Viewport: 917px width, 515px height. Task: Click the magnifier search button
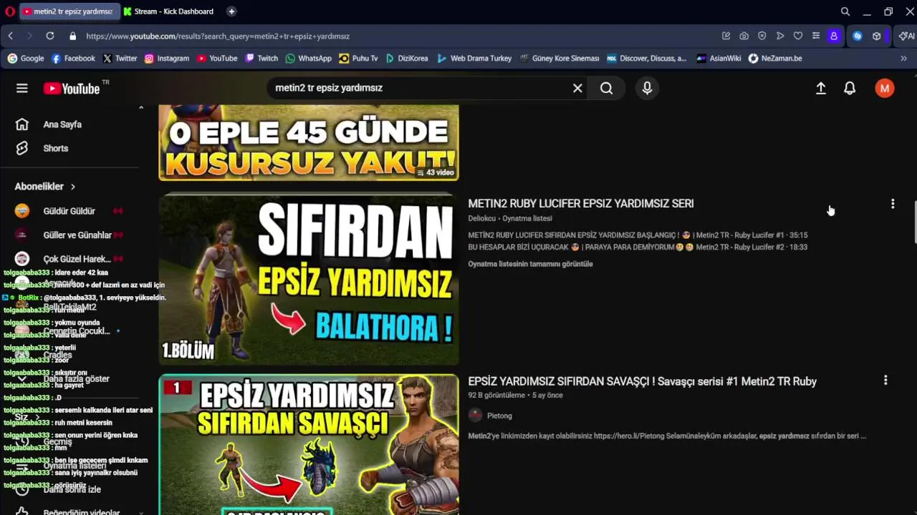pyautogui.click(x=606, y=88)
